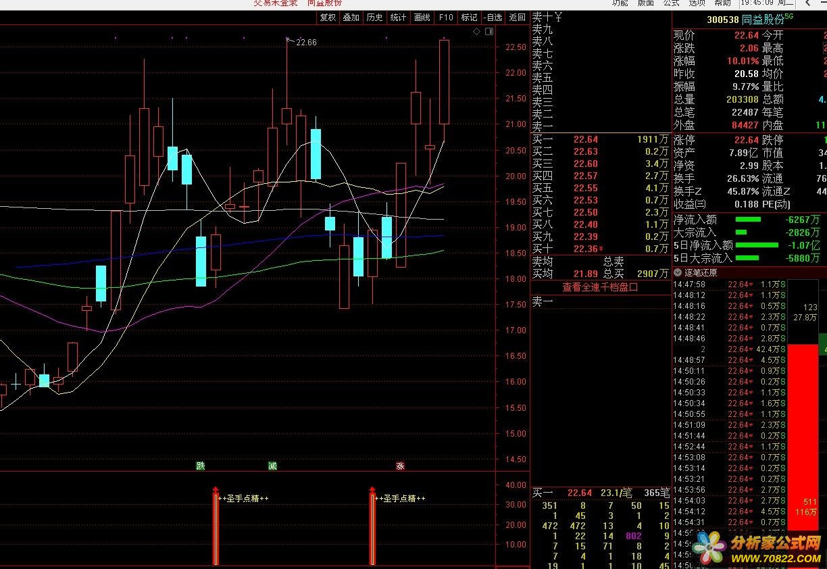Open the 公式 menu

671,3
